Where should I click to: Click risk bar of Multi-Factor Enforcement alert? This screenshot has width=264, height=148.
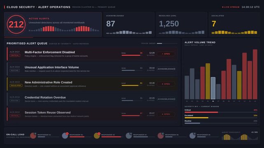(x=132, y=55)
